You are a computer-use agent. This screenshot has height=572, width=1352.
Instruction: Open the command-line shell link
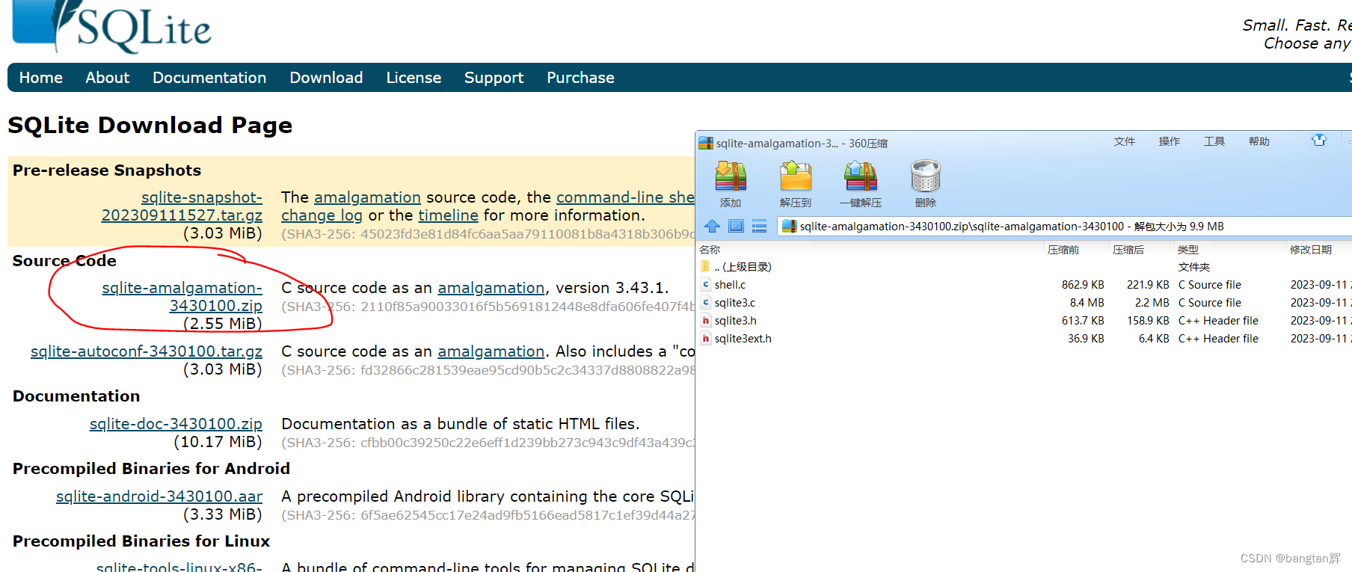point(626,197)
